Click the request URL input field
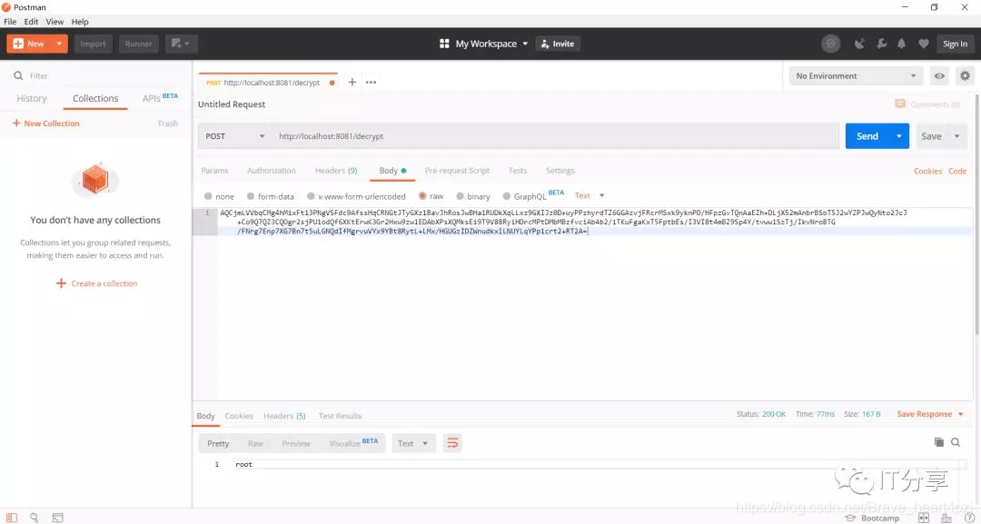Screen dimensions: 981x524 pyautogui.click(x=555, y=136)
